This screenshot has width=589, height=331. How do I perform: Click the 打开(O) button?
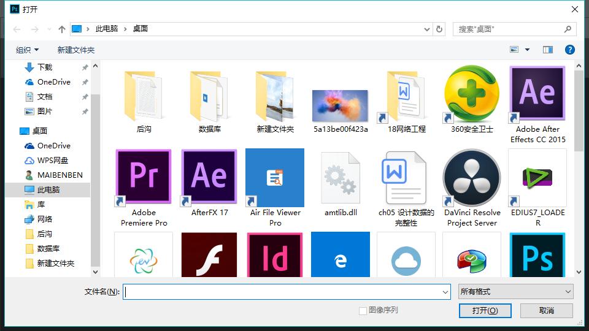pyautogui.click(x=485, y=311)
